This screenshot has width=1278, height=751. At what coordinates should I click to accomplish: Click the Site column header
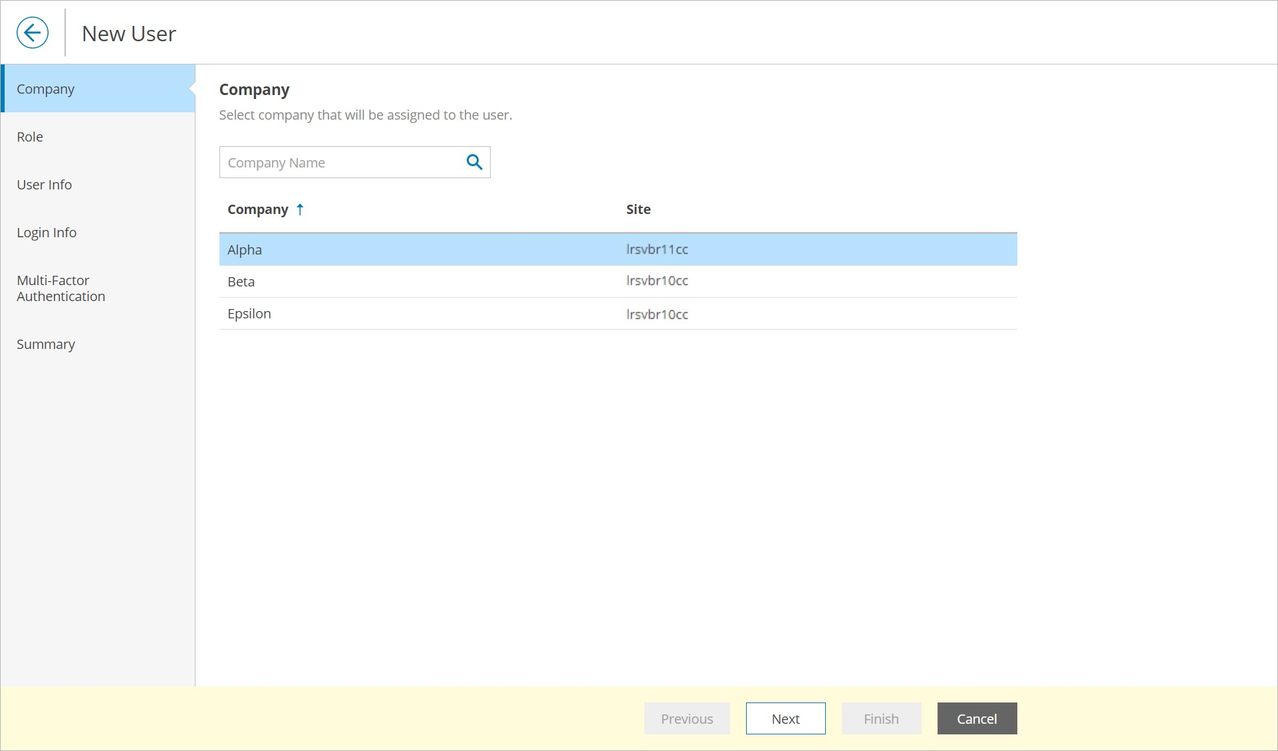click(638, 209)
